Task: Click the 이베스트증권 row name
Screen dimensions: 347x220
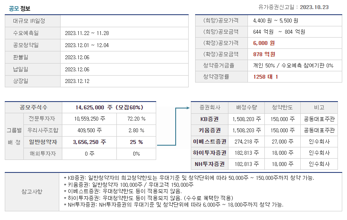Action: pos(209,141)
